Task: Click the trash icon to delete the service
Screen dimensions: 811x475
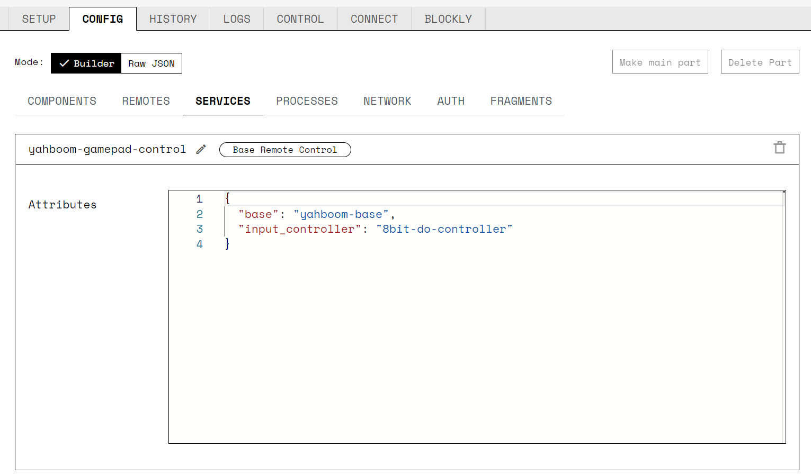Action: click(779, 148)
